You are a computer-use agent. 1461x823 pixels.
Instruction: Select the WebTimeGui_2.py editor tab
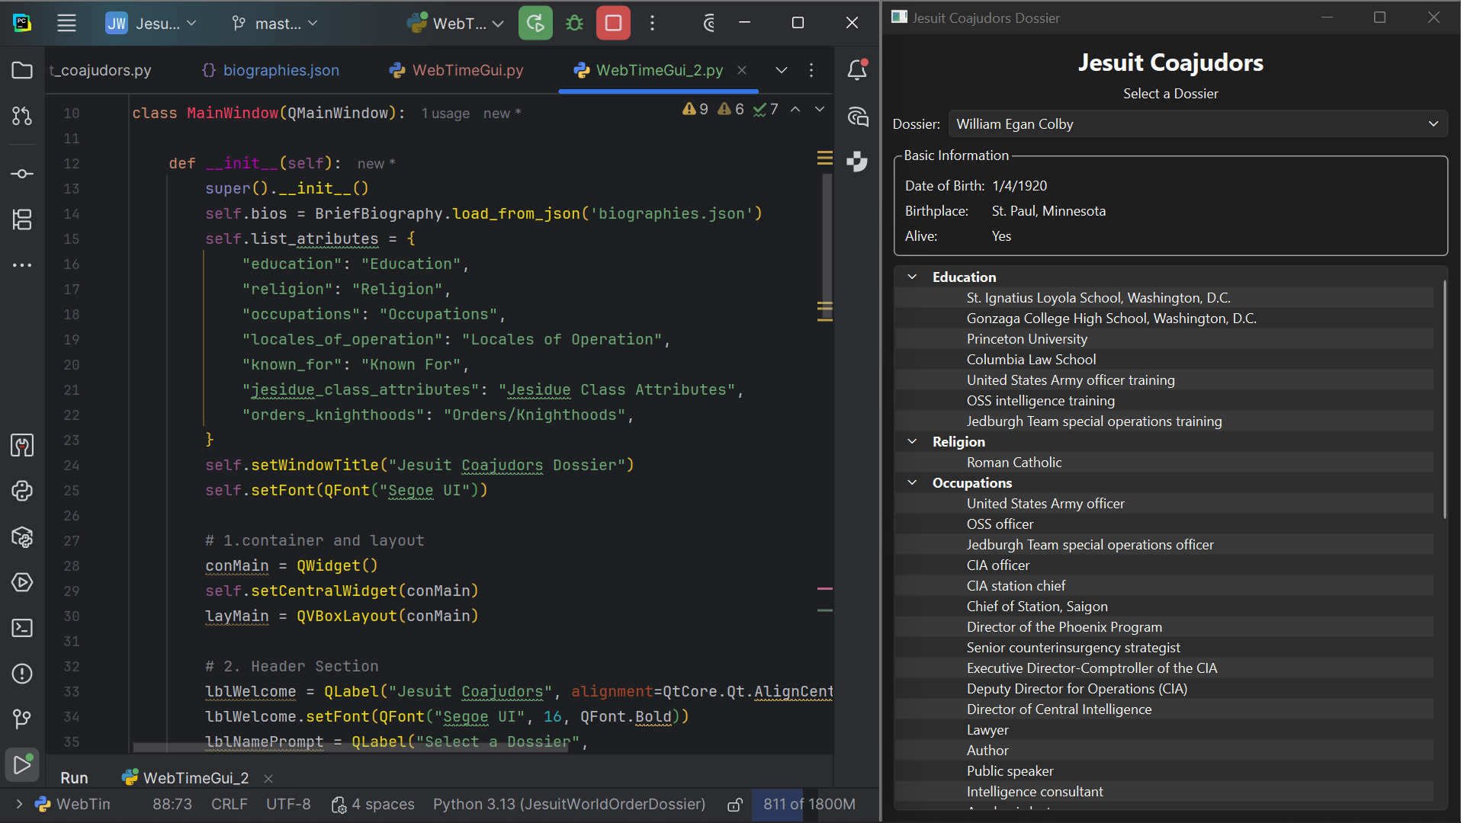coord(660,70)
